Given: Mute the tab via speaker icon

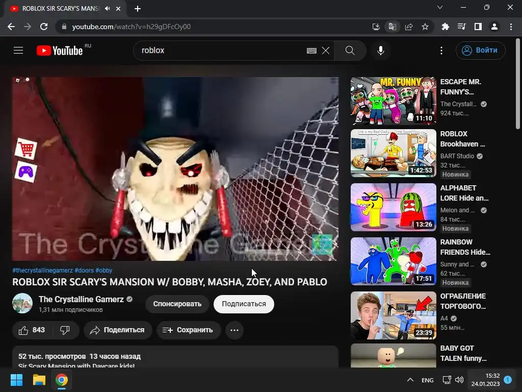Looking at the screenshot, I should coord(107,9).
